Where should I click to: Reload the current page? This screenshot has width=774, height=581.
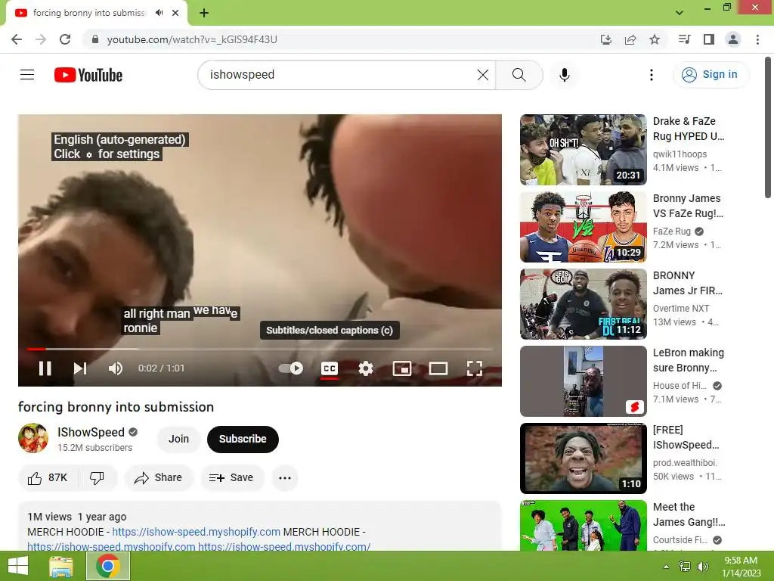[65, 39]
